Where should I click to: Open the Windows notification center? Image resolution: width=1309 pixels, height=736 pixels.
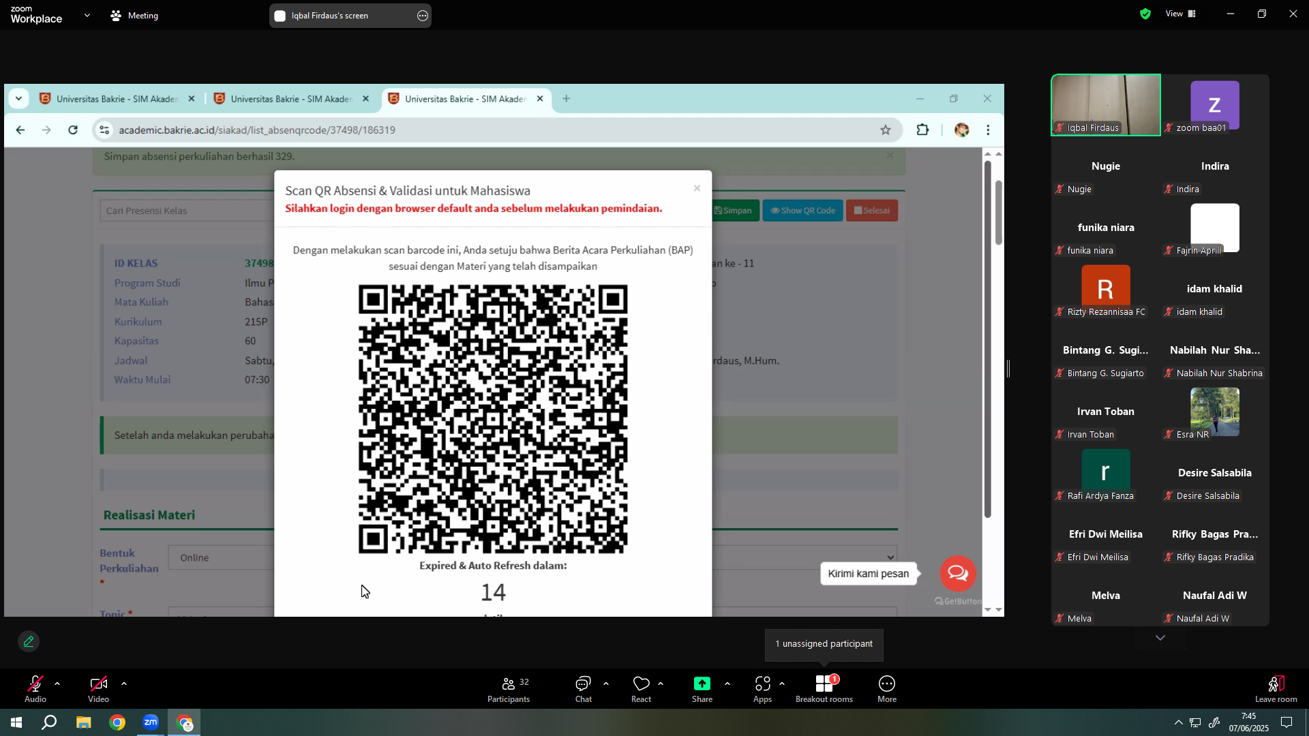point(1287,722)
